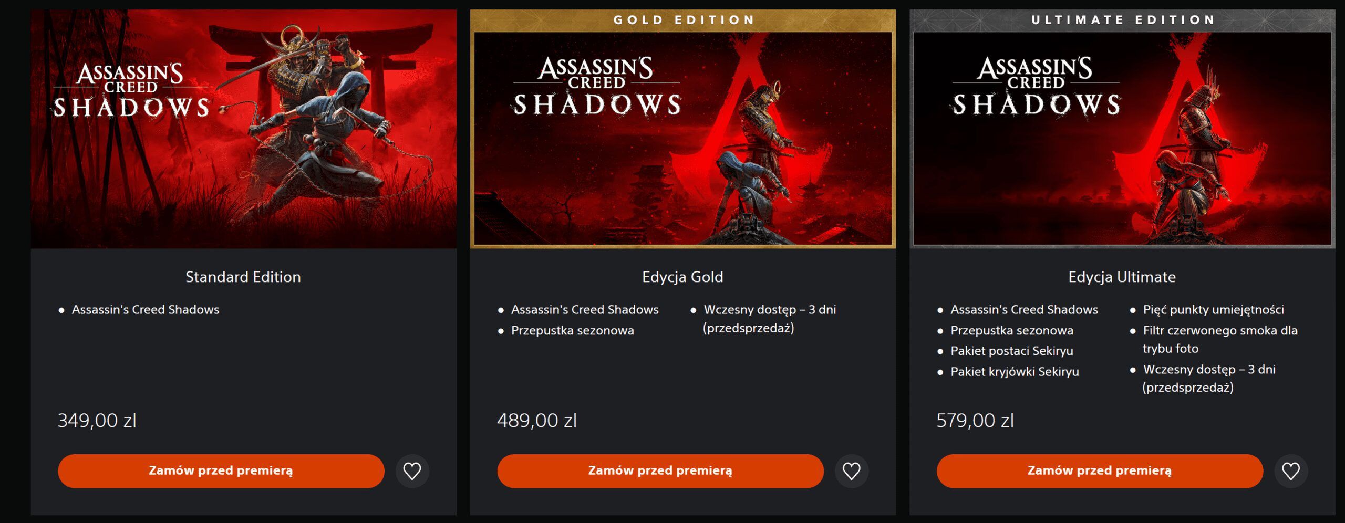
Task: Click the 'GOLD EDITION' banner text
Action: click(x=684, y=20)
